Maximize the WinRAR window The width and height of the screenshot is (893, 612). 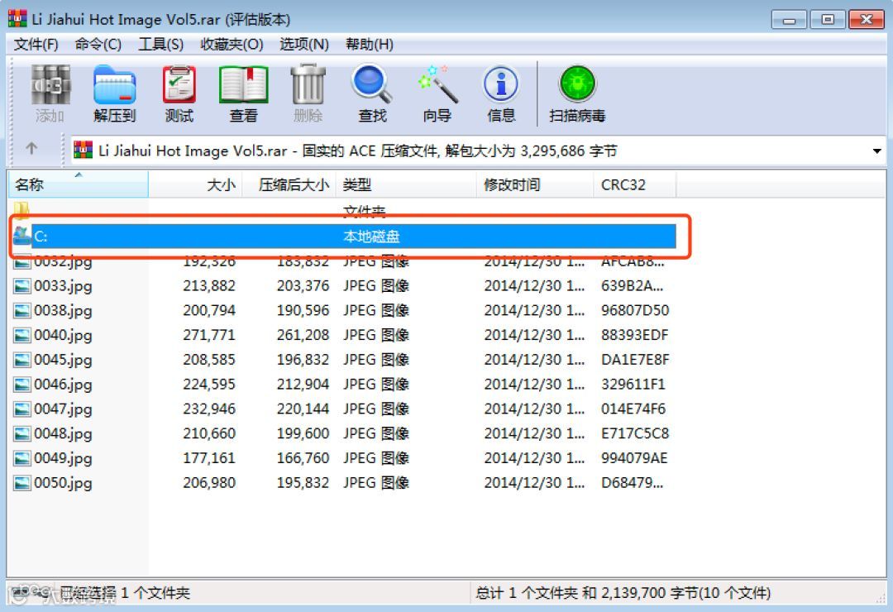click(x=828, y=20)
